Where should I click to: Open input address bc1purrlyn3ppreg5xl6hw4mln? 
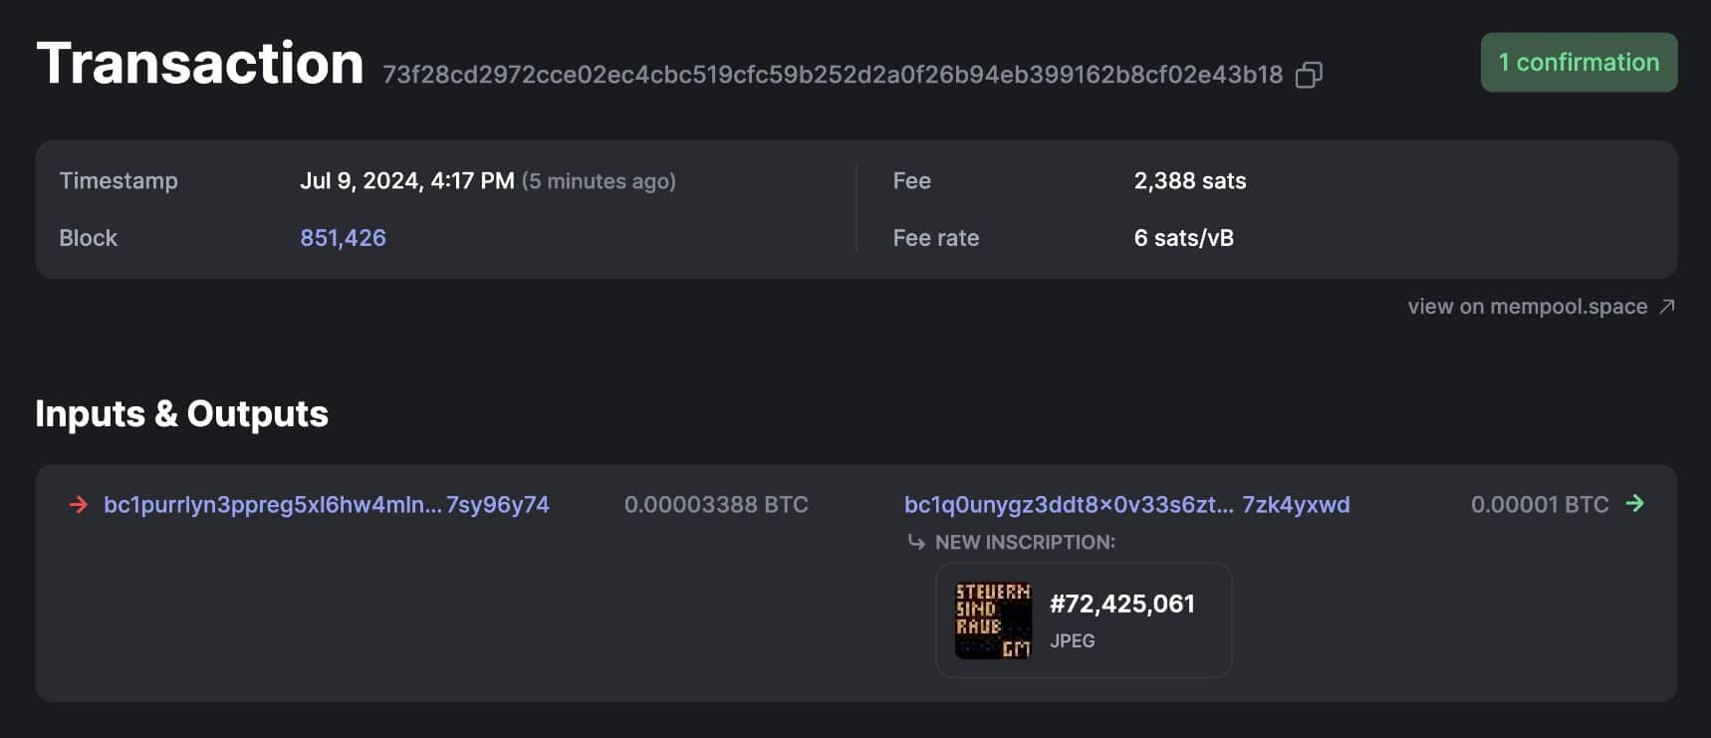click(x=327, y=505)
